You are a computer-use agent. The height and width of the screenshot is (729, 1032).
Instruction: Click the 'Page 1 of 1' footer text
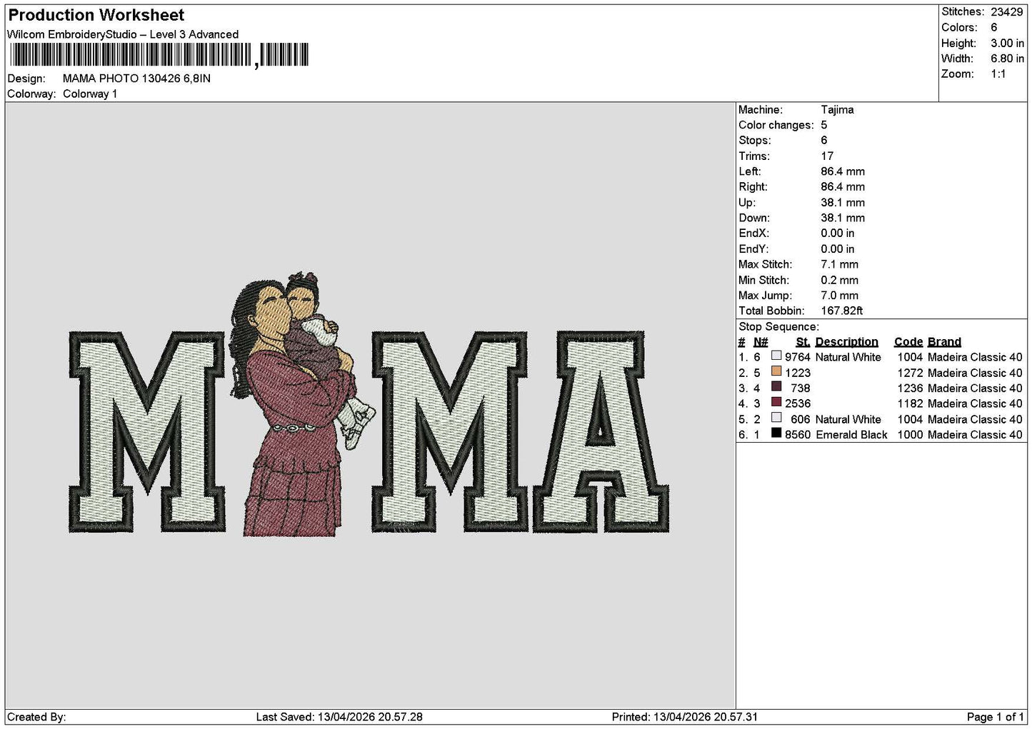[996, 717]
